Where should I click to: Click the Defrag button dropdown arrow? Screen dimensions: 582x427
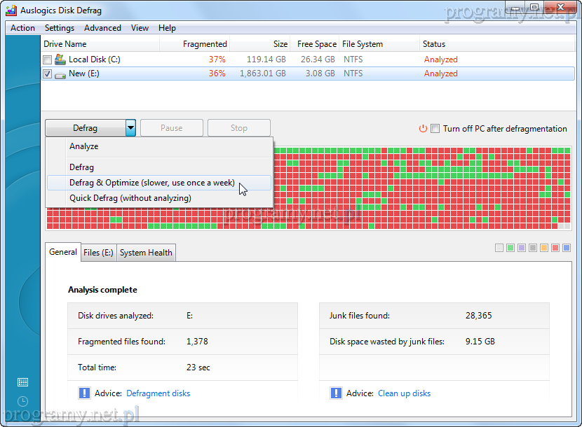tap(130, 128)
